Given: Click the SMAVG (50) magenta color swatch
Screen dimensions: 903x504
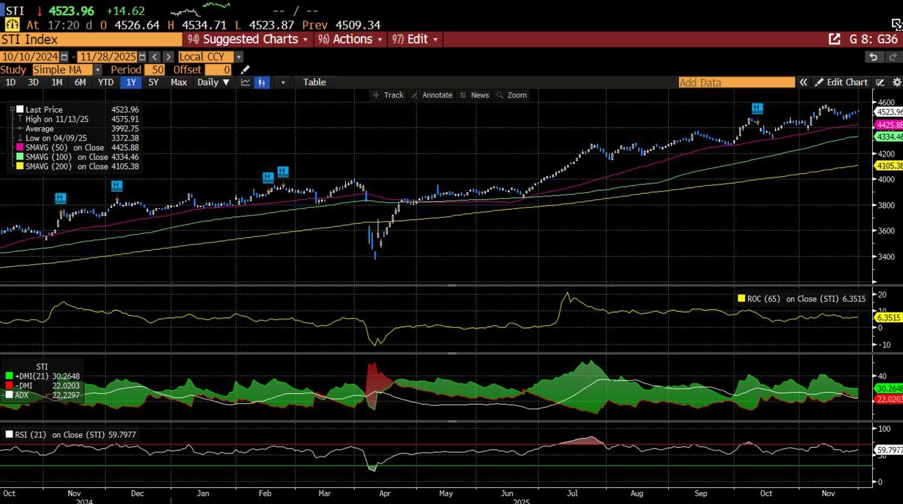Looking at the screenshot, I should pyautogui.click(x=20, y=148).
